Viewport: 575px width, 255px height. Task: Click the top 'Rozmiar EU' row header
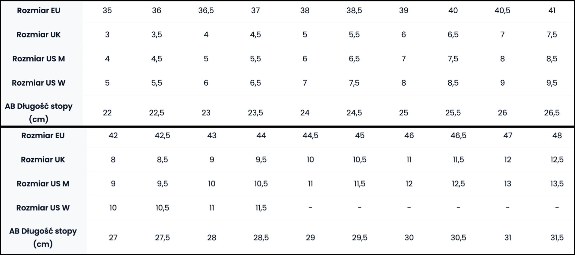pos(39,10)
